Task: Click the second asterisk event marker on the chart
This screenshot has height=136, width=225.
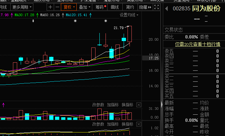Action: [106, 21]
